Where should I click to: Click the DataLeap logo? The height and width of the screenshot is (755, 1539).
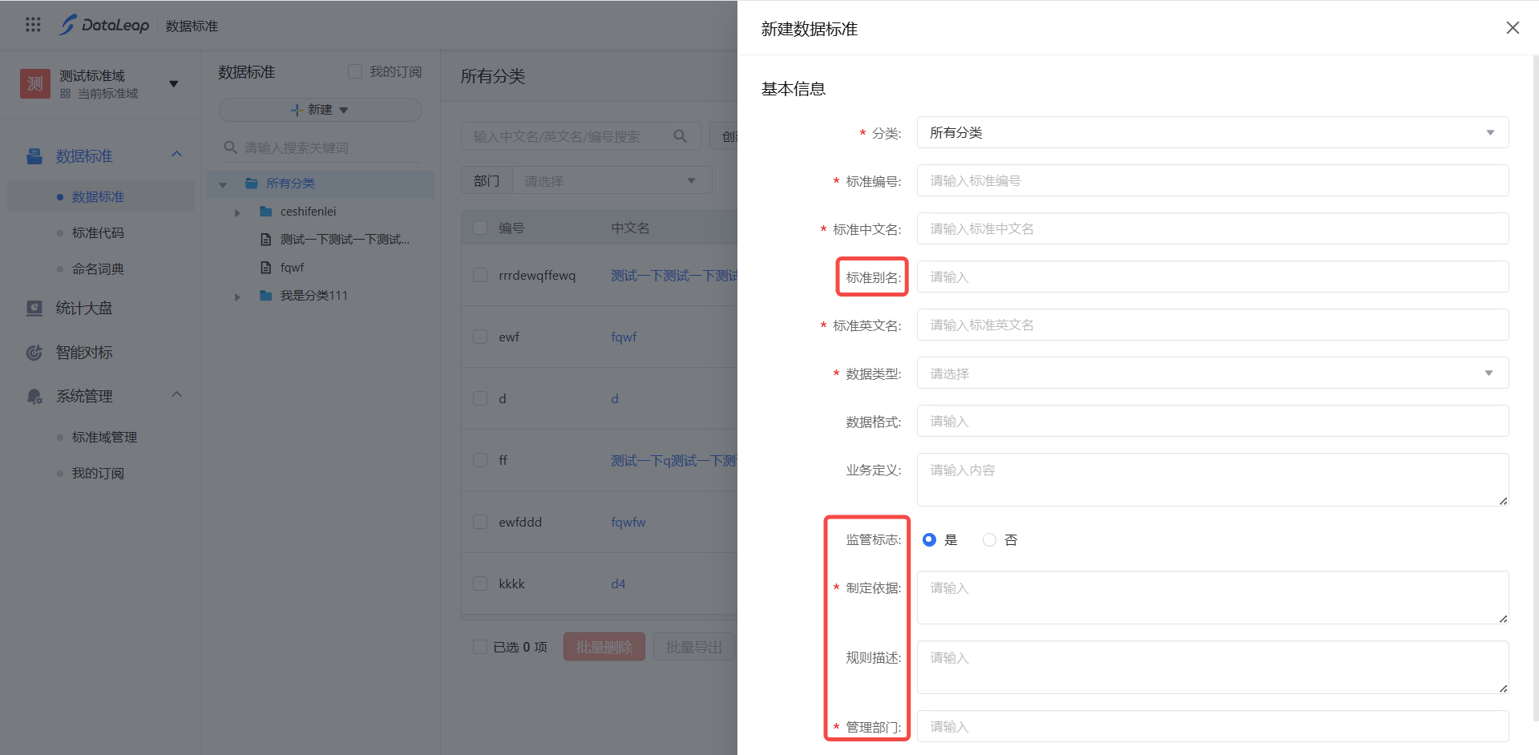[x=104, y=25]
